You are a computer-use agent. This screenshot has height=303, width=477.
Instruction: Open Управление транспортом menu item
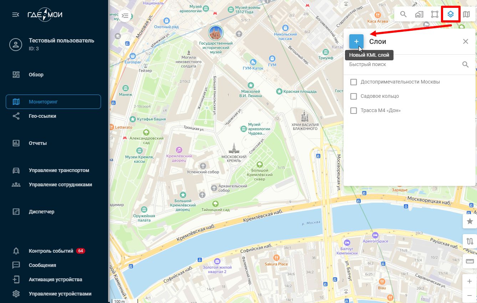59,170
